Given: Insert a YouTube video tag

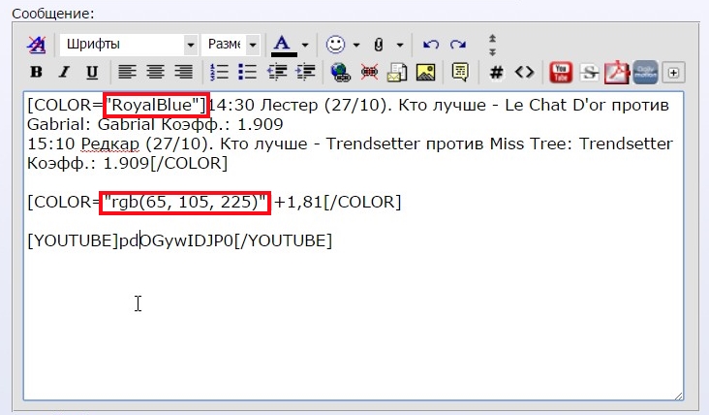Looking at the screenshot, I should click(x=561, y=72).
